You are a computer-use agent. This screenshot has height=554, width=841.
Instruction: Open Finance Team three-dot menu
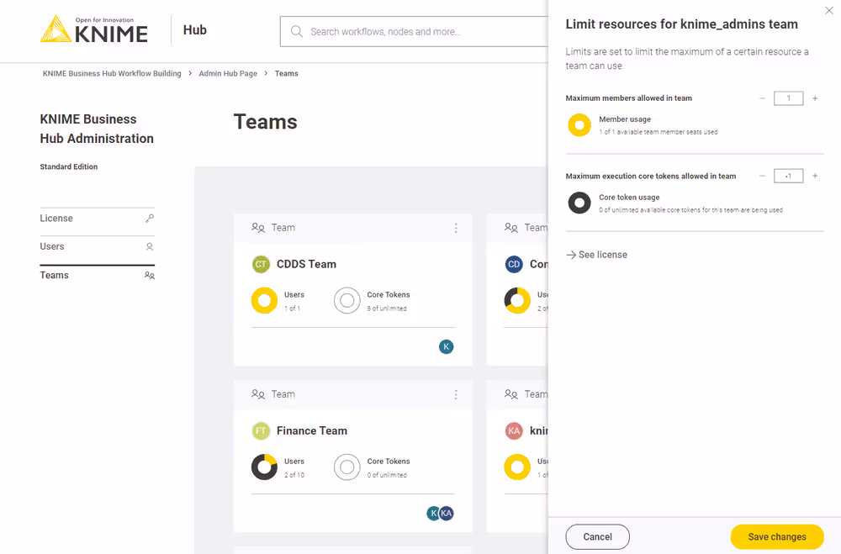tap(456, 394)
